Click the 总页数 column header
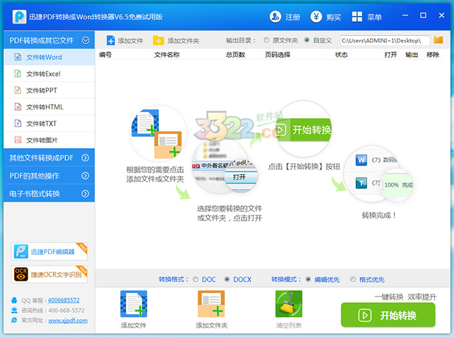 pos(236,55)
